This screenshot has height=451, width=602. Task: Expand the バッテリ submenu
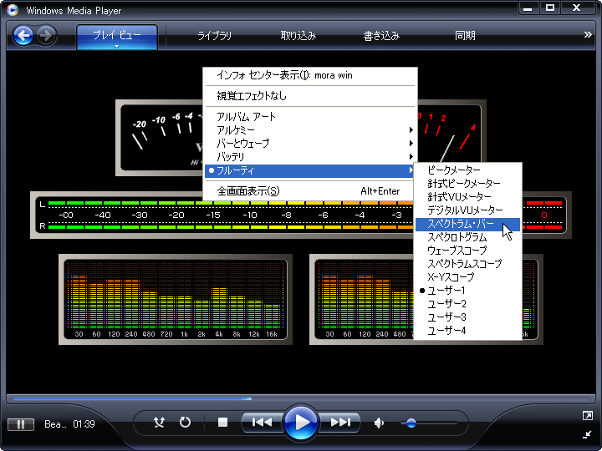pyautogui.click(x=310, y=157)
